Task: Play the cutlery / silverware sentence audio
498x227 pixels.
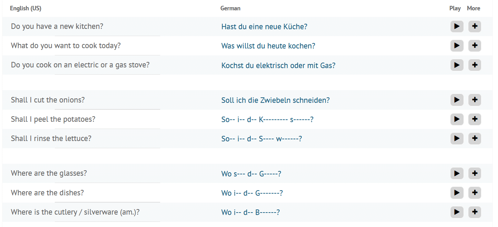Action: coord(457,212)
